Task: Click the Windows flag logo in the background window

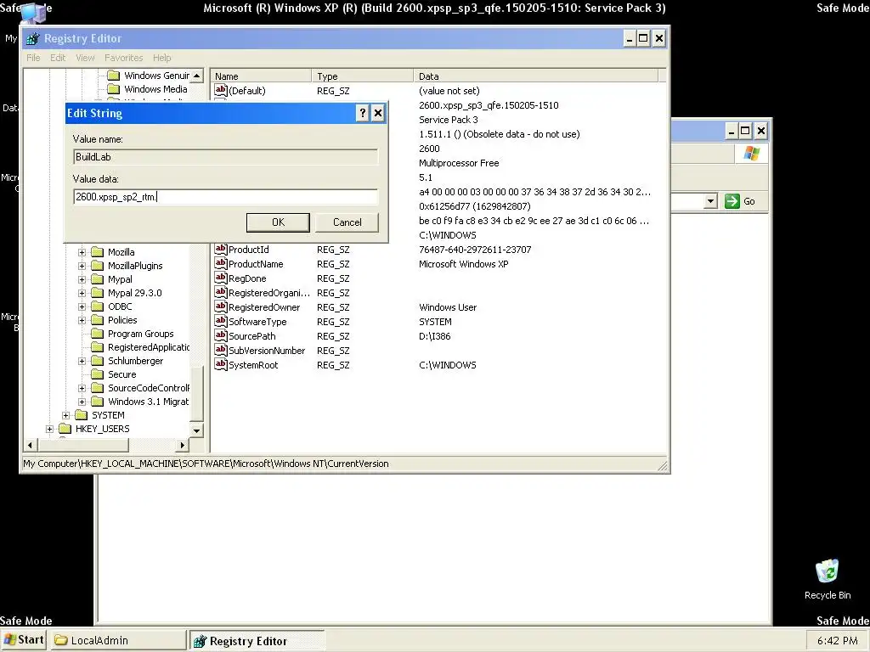Action: (x=752, y=154)
